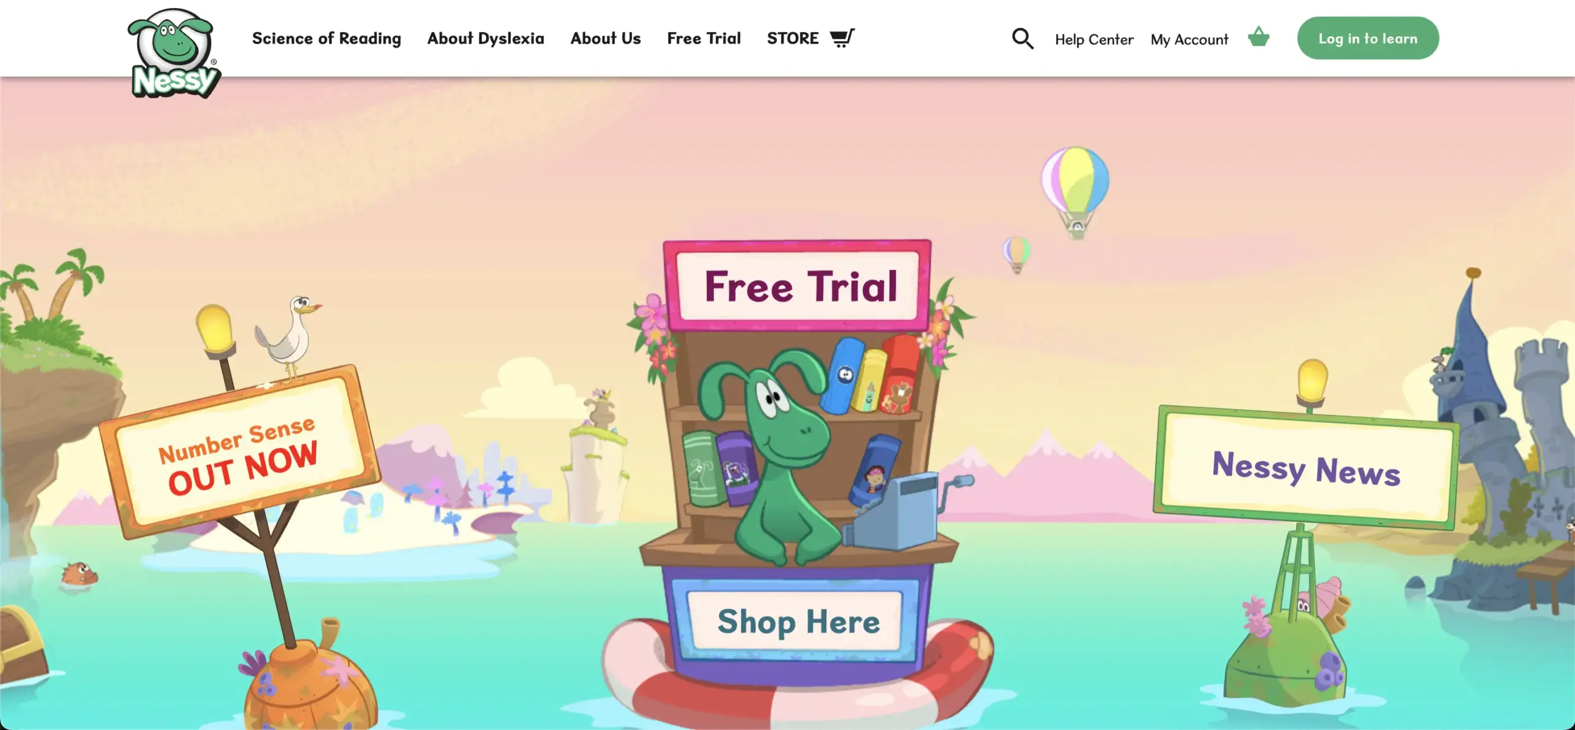The height and width of the screenshot is (730, 1575).
Task: Open the Science of Reading menu
Action: click(x=327, y=38)
